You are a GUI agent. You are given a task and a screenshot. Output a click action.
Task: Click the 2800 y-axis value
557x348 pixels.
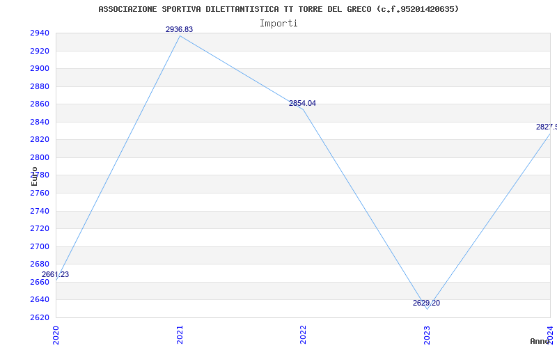click(40, 158)
